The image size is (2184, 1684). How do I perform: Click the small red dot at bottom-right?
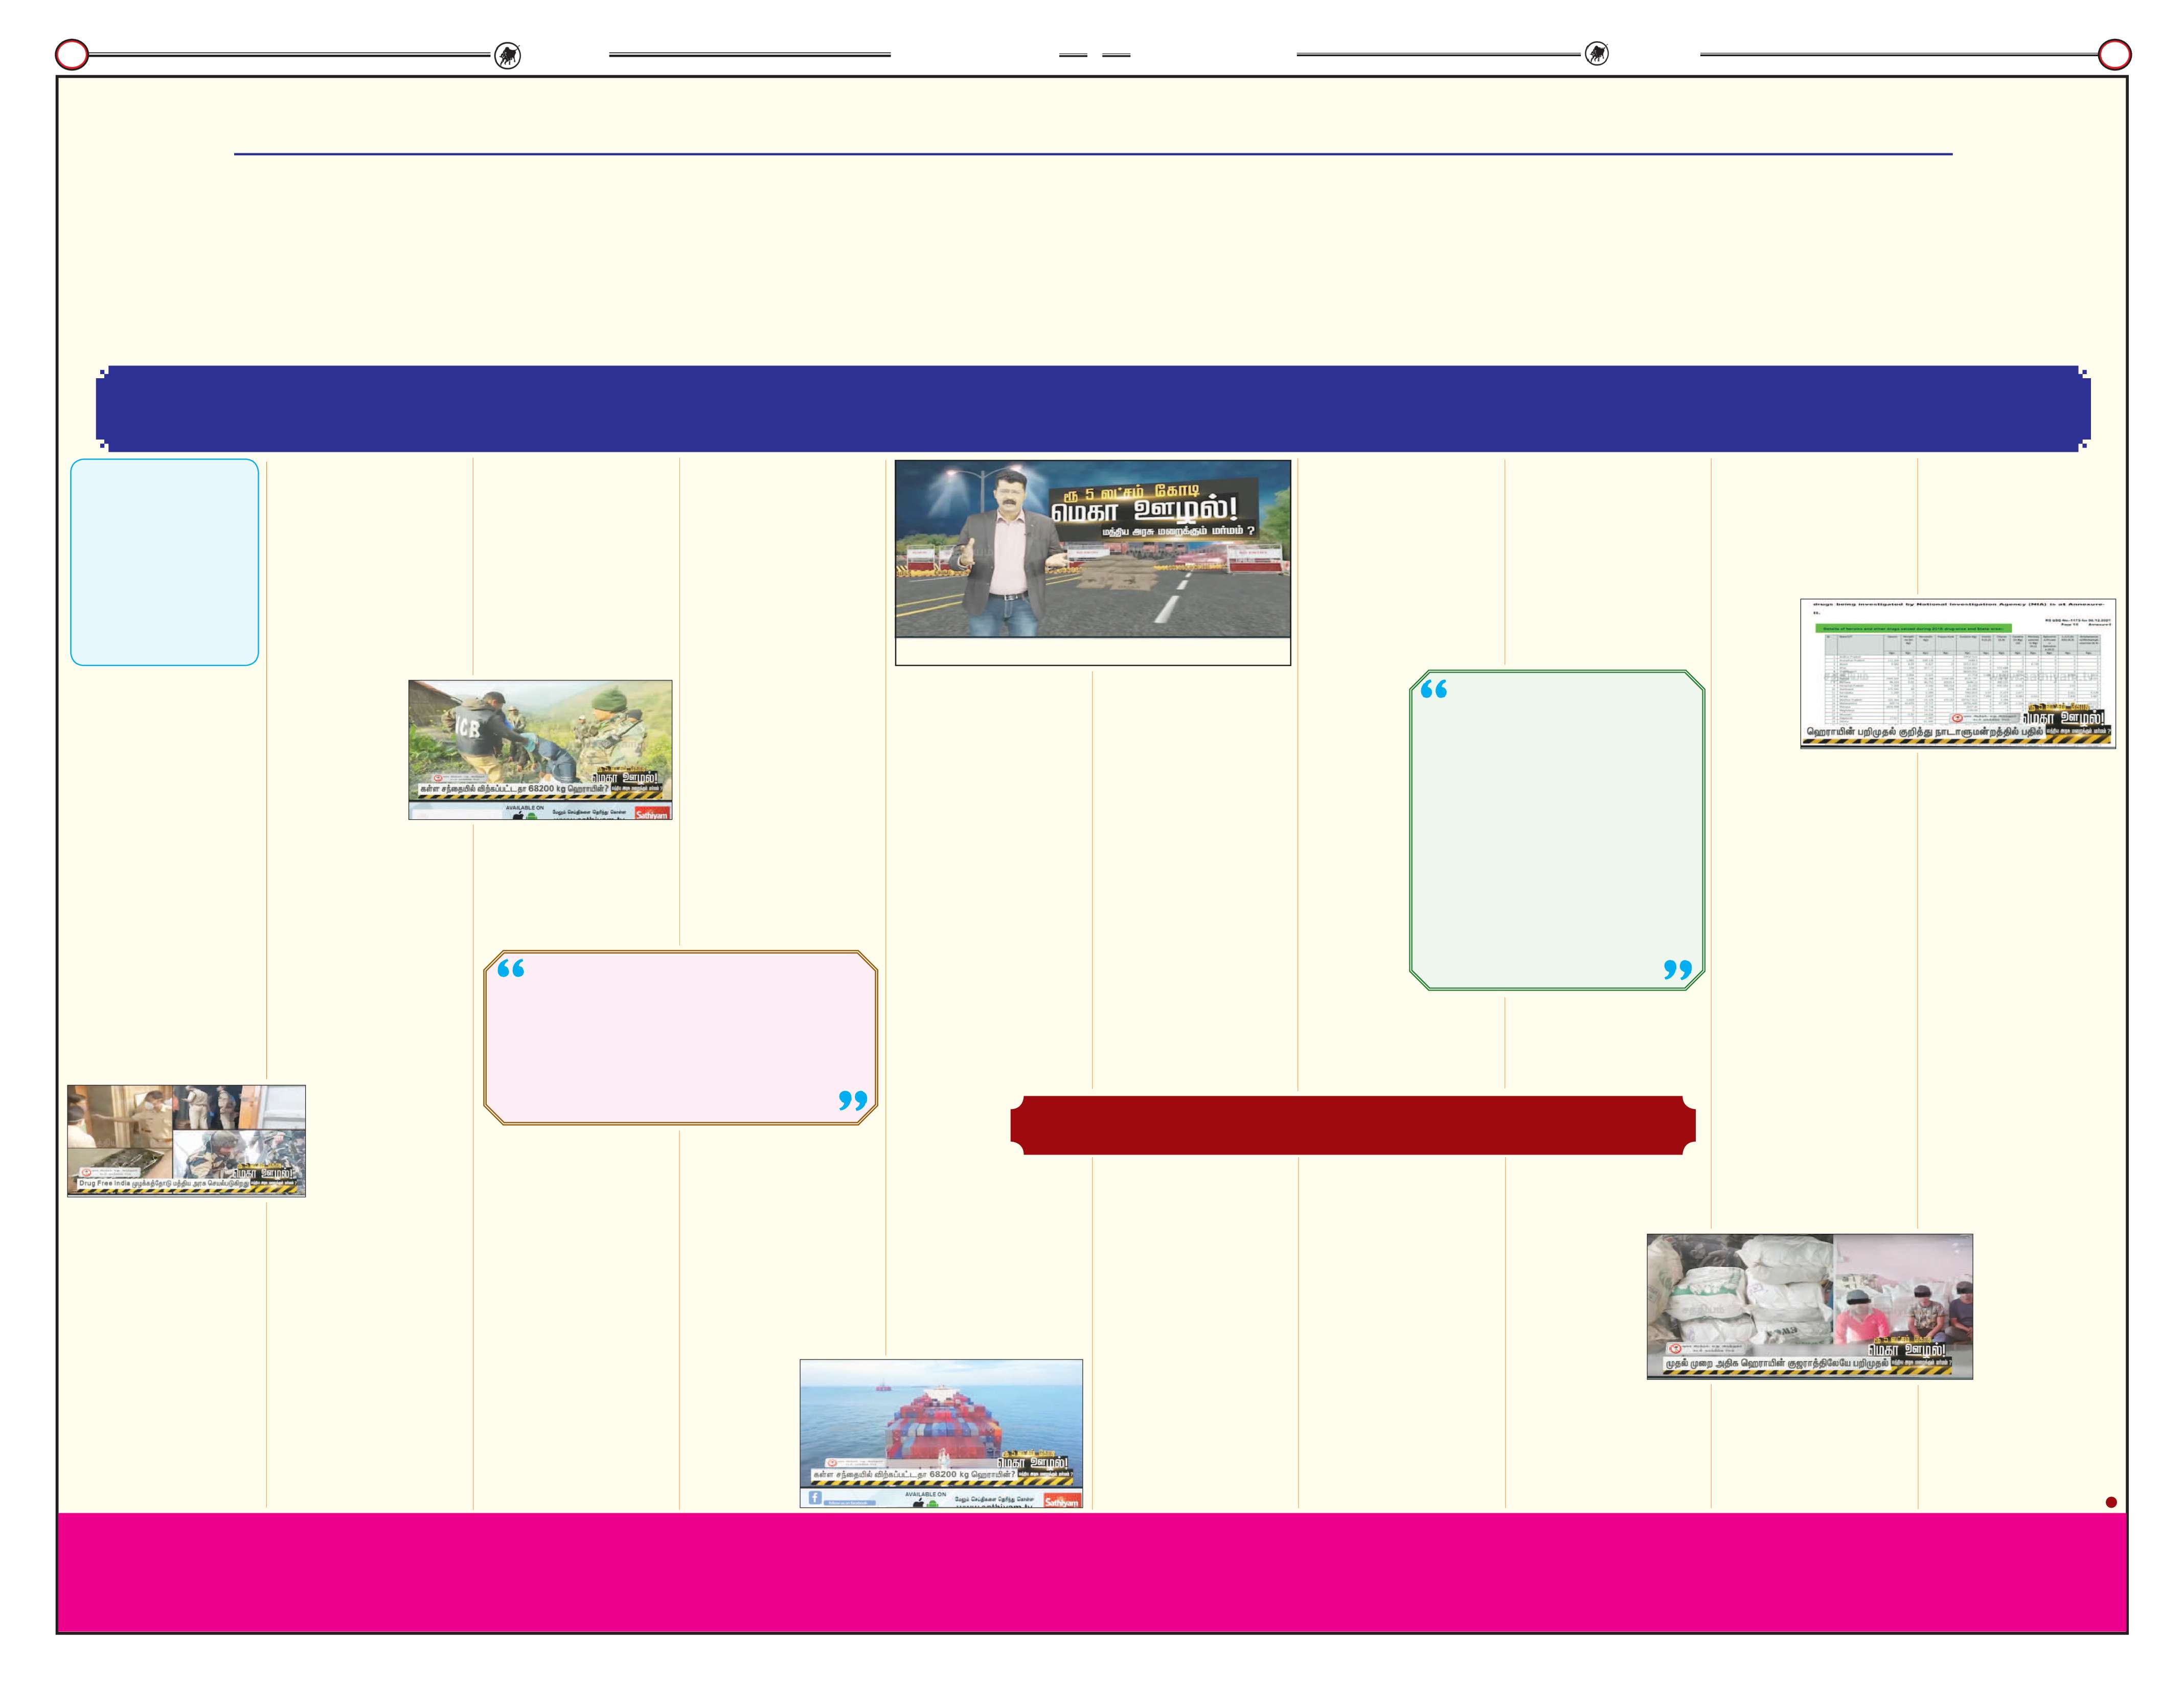[x=2111, y=1502]
